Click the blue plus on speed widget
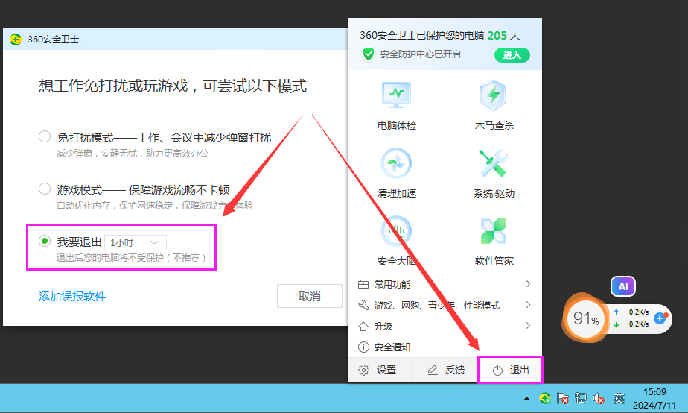Screen dimensions: 688x413 point(659,318)
